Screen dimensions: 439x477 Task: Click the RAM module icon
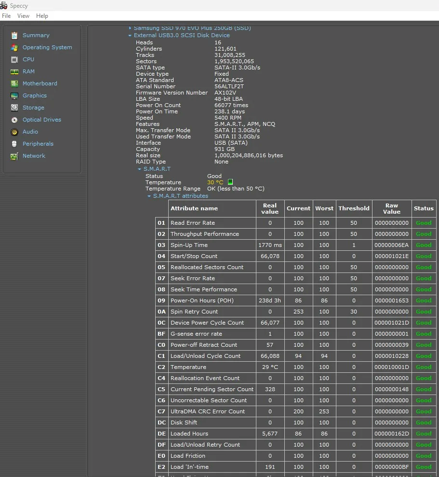tap(14, 72)
